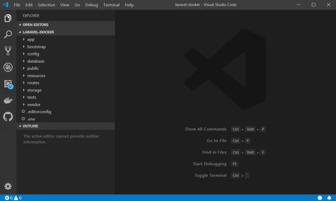Expand the vendor folder arrow
The image size is (336, 201).
click(24, 104)
